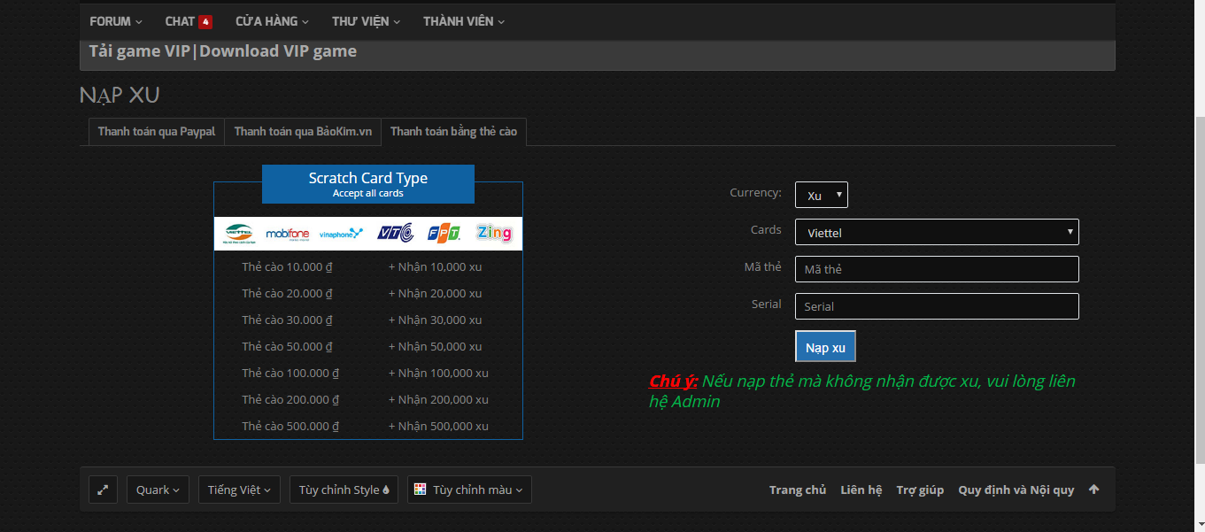Open the Currency Xu dropdown
Viewport: 1205px width, 532px height.
coord(821,194)
